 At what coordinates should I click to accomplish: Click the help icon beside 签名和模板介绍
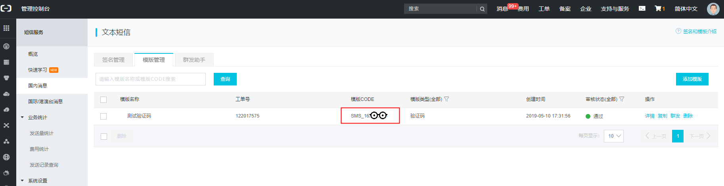point(678,31)
